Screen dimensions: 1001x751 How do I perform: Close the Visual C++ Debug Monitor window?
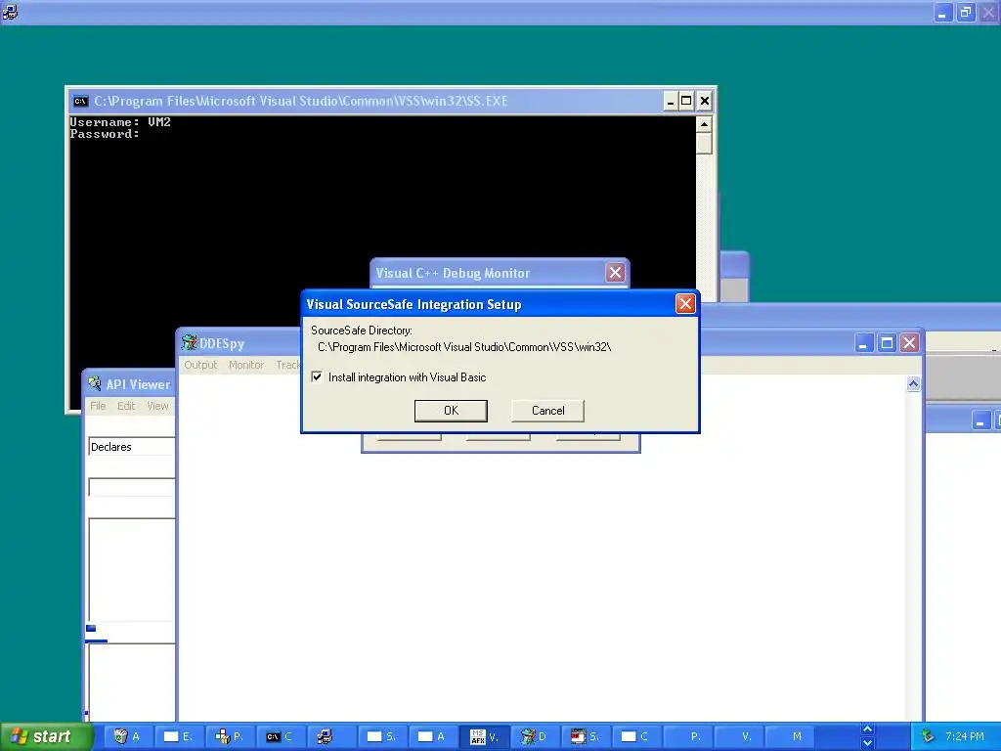click(x=615, y=273)
